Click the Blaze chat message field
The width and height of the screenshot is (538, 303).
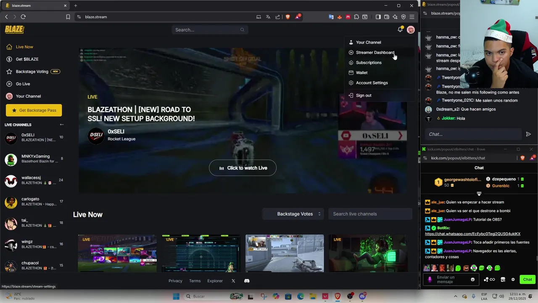pyautogui.click(x=473, y=134)
